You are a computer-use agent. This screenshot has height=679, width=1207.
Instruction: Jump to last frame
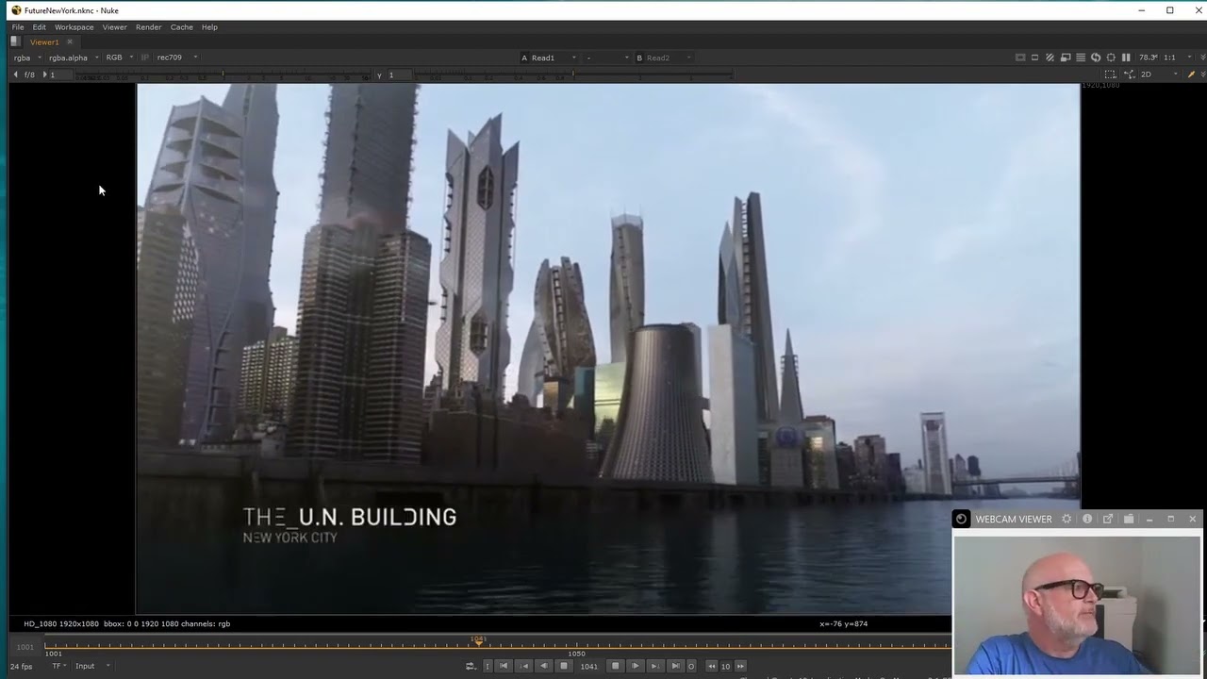(675, 666)
